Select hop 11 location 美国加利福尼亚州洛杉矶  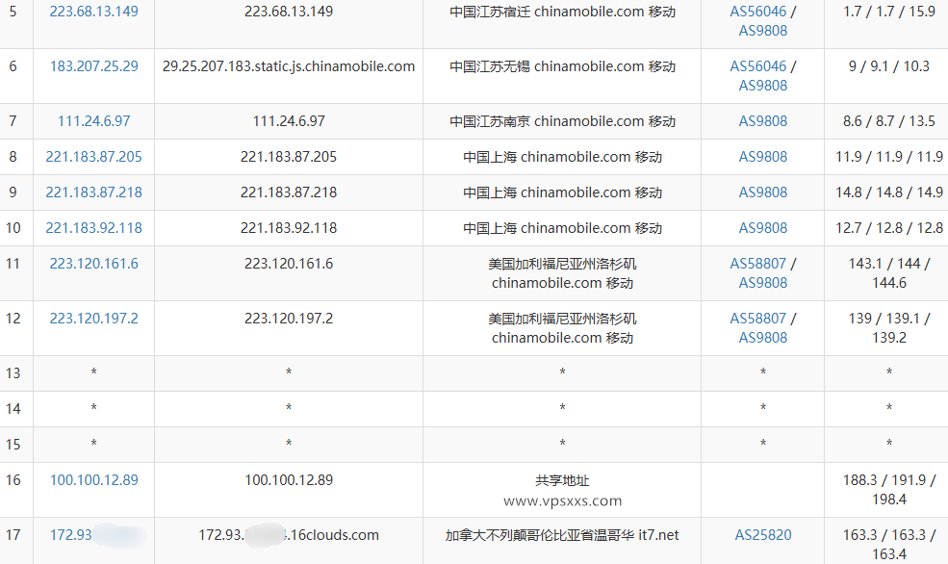pyautogui.click(x=562, y=264)
